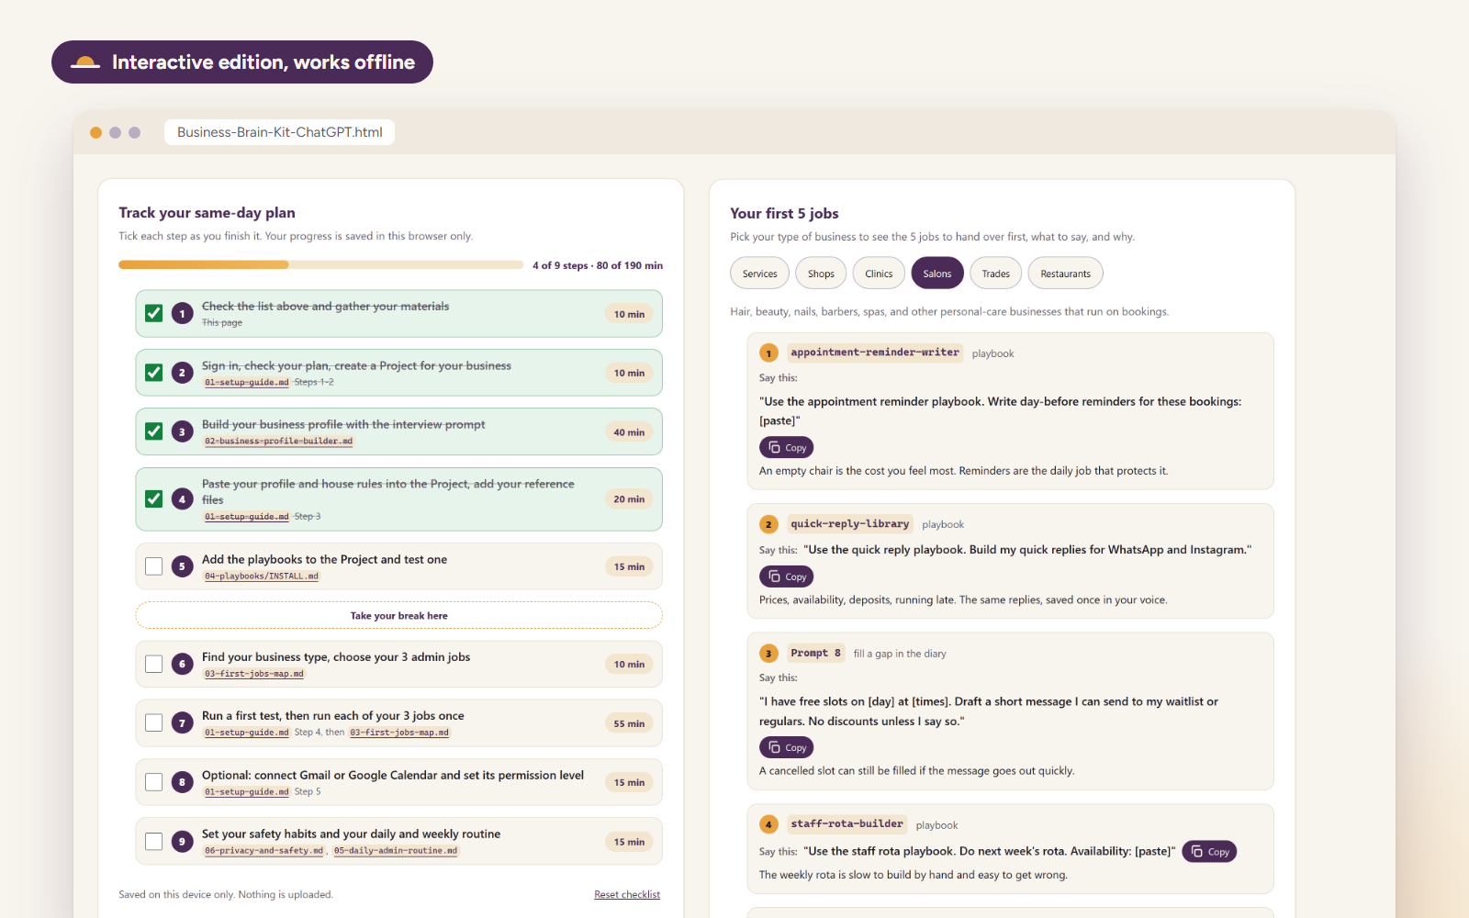The image size is (1469, 918).
Task: Untick step 2 Sign in checkbox
Action: 154,373
